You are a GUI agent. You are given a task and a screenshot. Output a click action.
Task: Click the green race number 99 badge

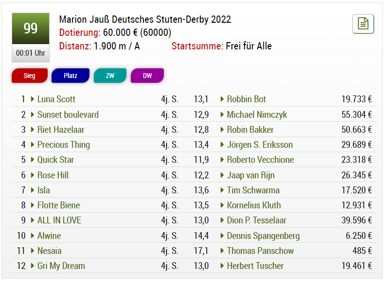[x=31, y=29]
